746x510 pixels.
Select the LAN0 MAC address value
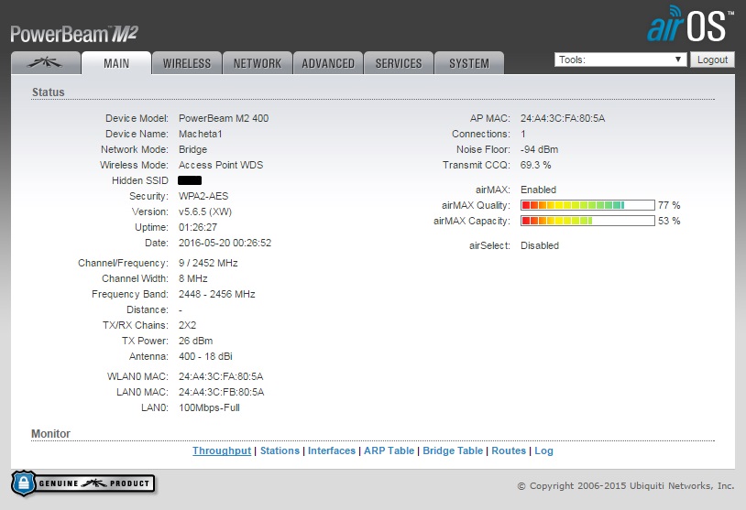(221, 392)
